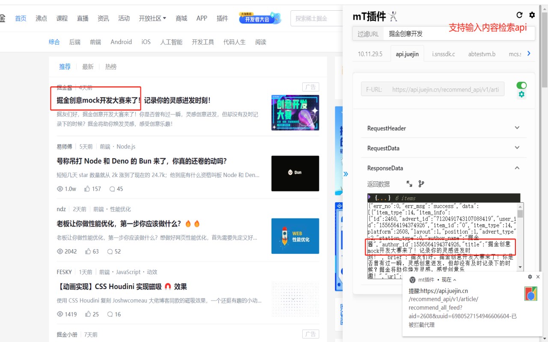
Task: Select the 综合 category
Action: click(x=54, y=42)
